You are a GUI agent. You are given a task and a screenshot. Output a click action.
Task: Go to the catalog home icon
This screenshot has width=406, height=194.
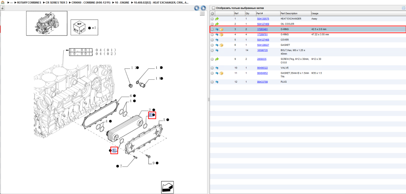[x=2, y=2]
